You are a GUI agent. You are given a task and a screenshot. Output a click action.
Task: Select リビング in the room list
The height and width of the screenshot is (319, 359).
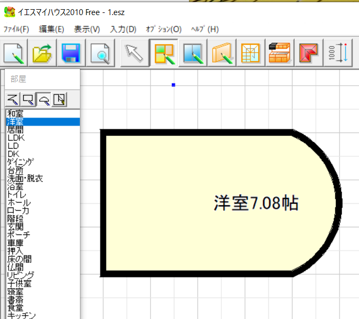(x=43, y=275)
